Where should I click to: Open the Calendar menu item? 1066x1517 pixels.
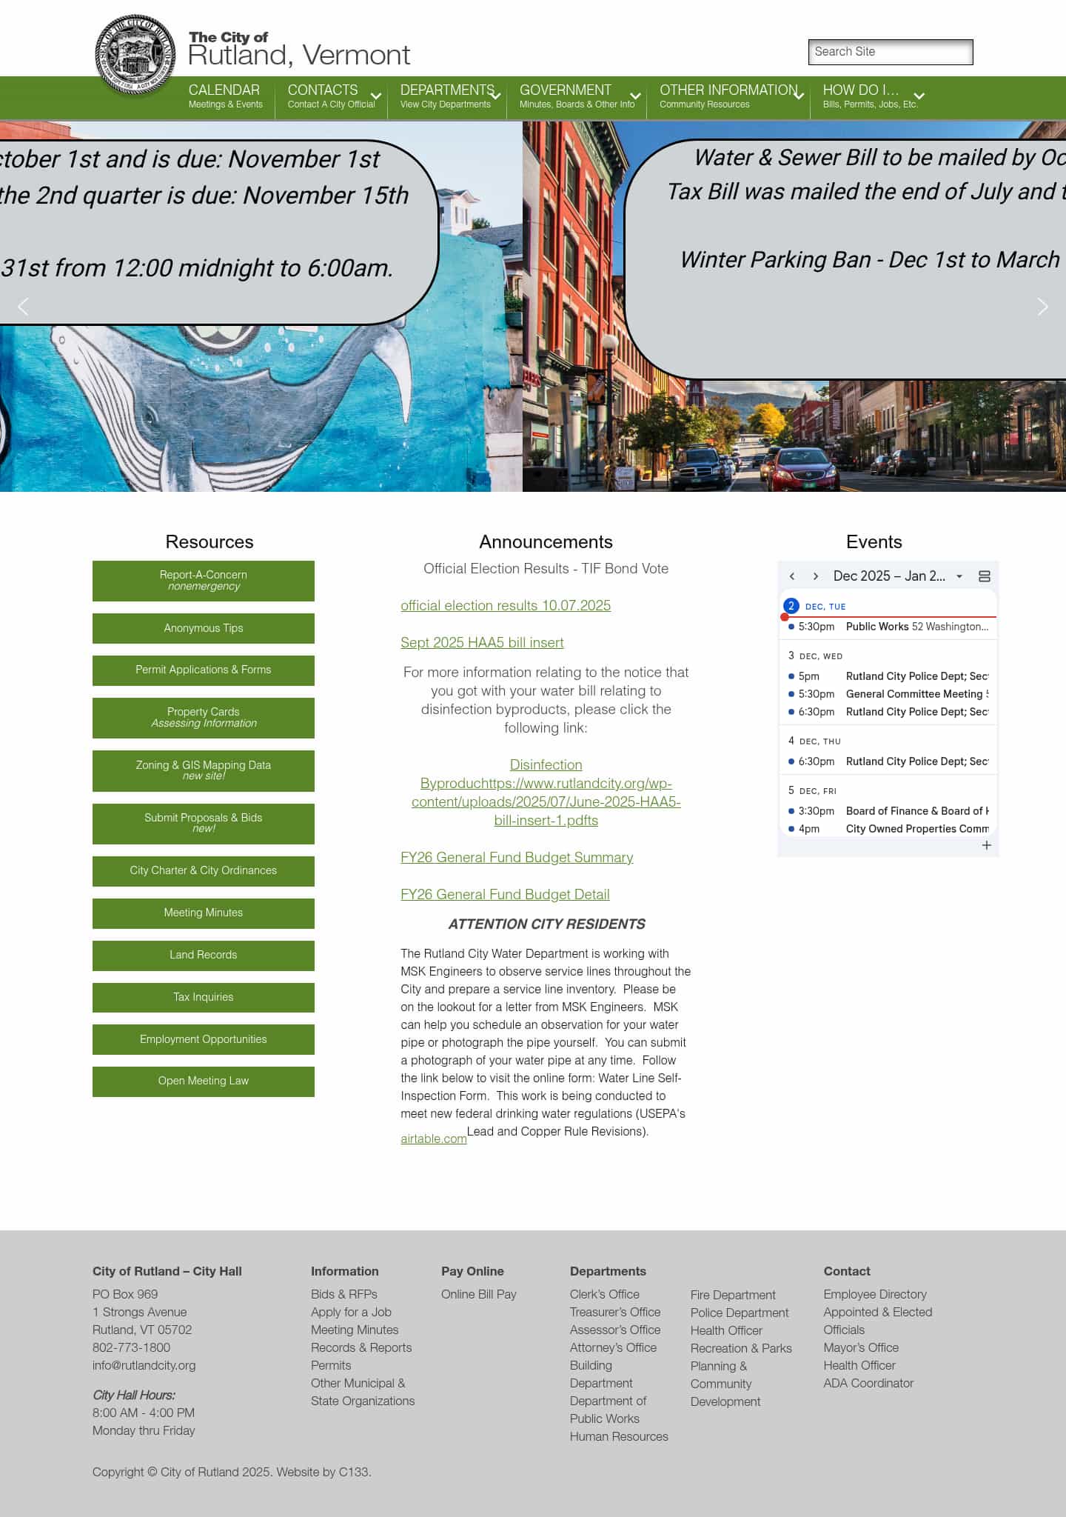click(x=225, y=96)
